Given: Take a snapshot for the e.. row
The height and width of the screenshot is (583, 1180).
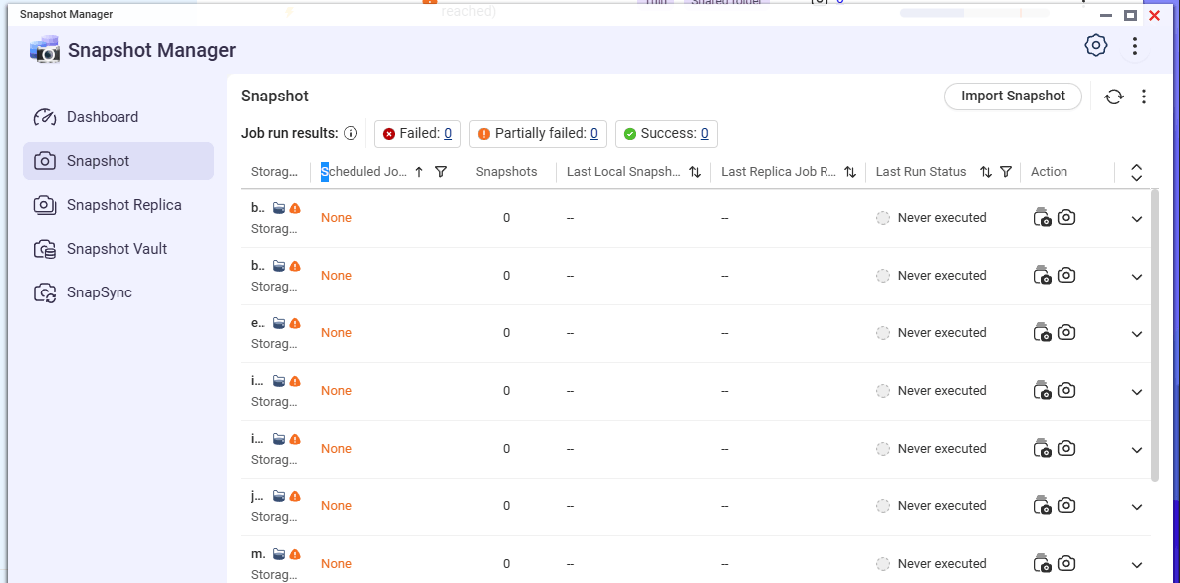Looking at the screenshot, I should (1066, 332).
